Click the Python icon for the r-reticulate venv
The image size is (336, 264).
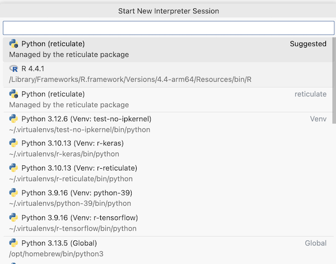tap(14, 168)
